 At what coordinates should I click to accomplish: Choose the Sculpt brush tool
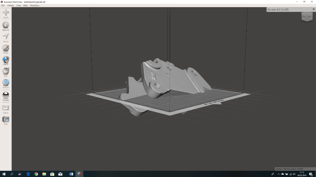tap(6, 48)
